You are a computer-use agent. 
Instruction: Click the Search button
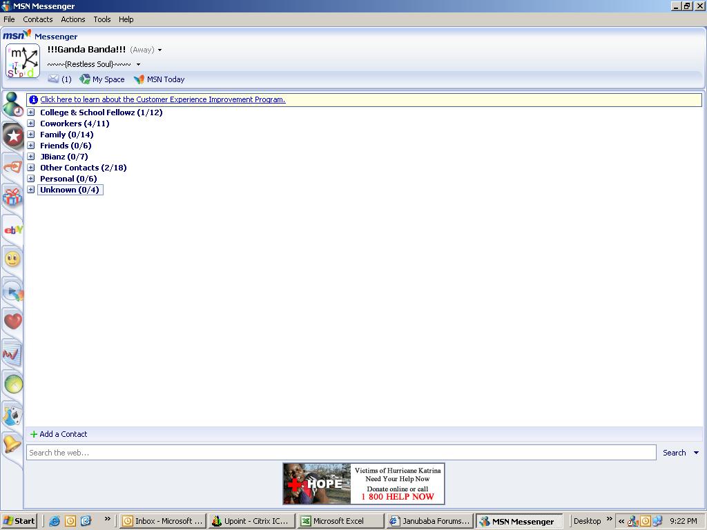point(674,453)
